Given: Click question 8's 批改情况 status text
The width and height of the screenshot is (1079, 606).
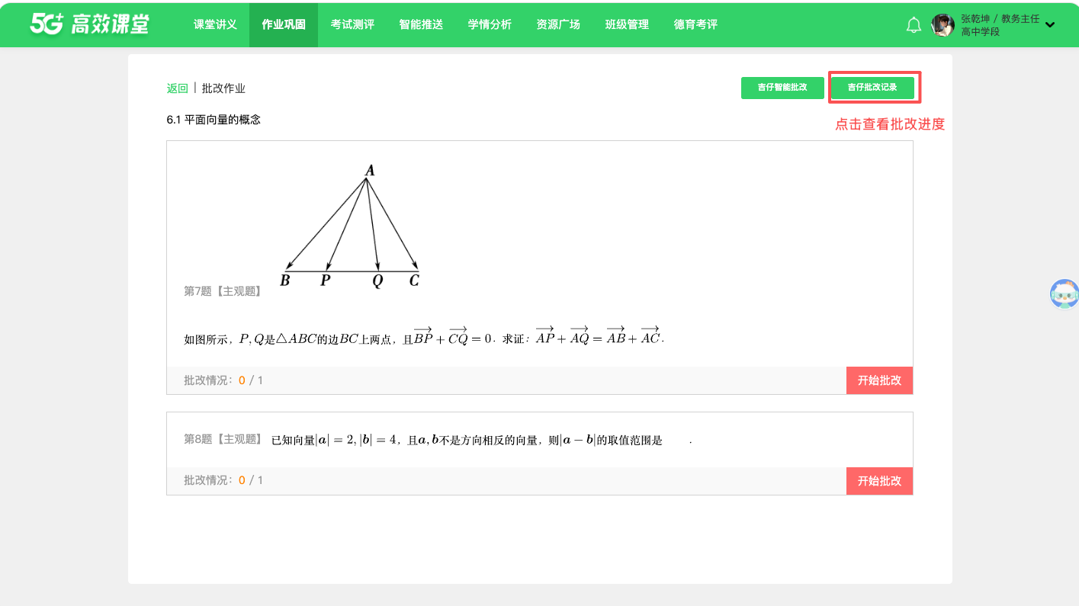Looking at the screenshot, I should click(223, 481).
